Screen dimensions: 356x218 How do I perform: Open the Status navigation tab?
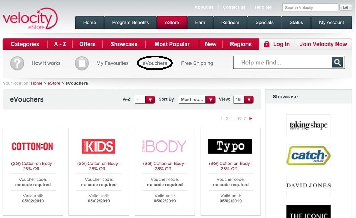(296, 22)
